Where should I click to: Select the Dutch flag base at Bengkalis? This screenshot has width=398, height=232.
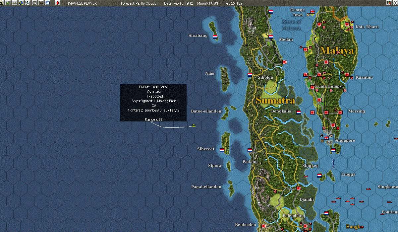[x=299, y=112]
